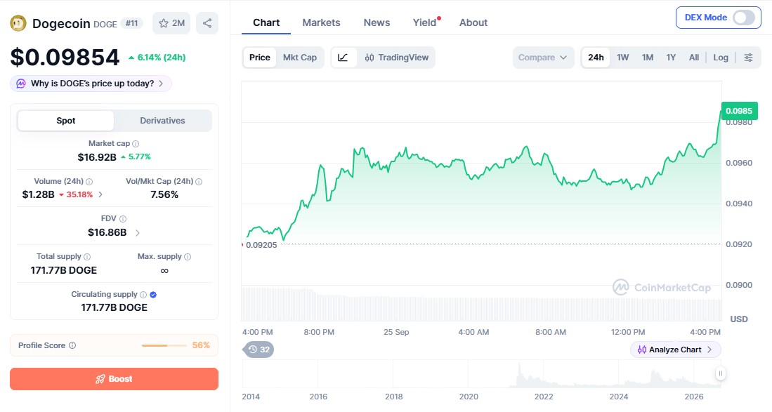This screenshot has width=772, height=412.
Task: Click Analyze Chart button
Action: point(676,350)
